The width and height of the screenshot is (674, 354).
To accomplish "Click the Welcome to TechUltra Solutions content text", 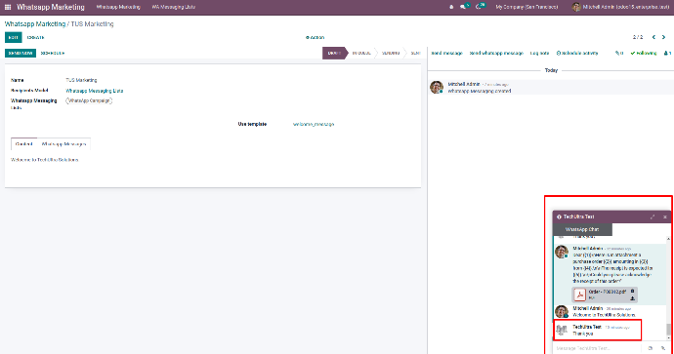I will [x=45, y=160].
